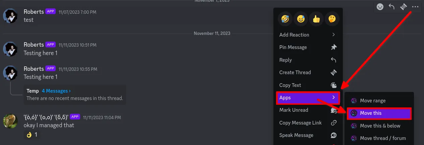This screenshot has width=424, height=145.
Task: Click the add reaction smiley icon in hover toolbar
Action: pyautogui.click(x=380, y=7)
